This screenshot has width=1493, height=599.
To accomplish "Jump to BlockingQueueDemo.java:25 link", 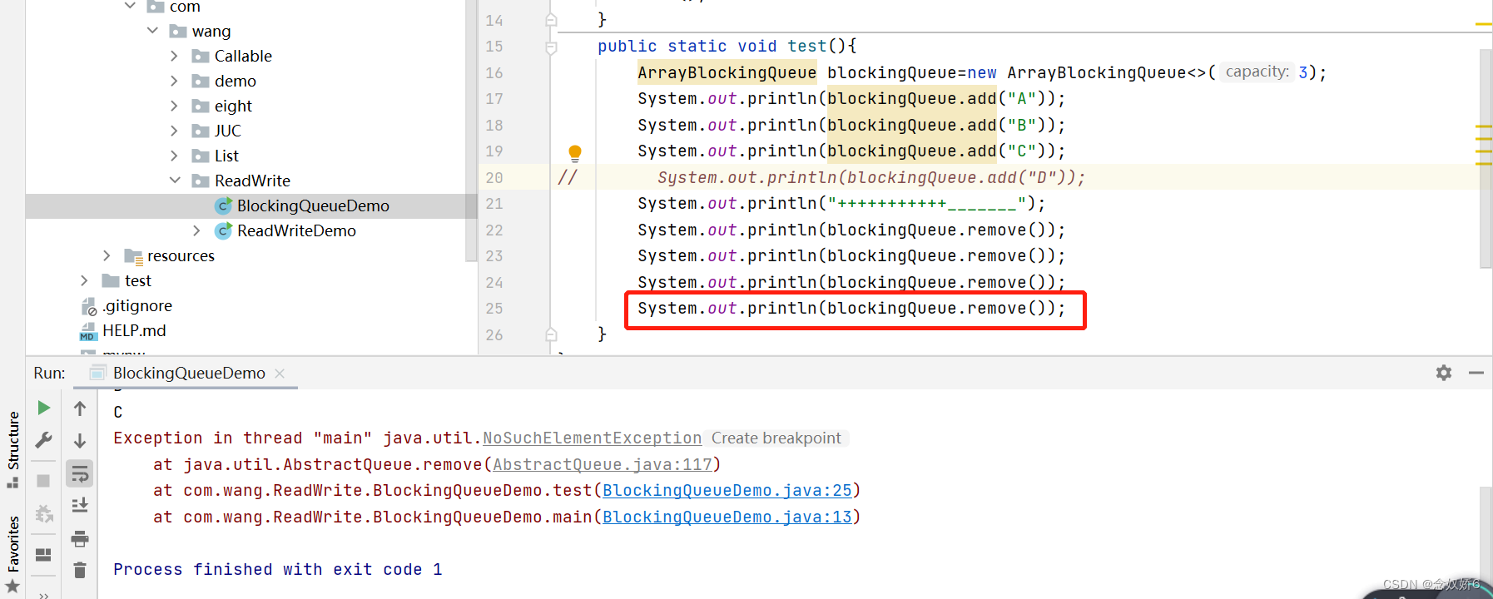I will 727,491.
